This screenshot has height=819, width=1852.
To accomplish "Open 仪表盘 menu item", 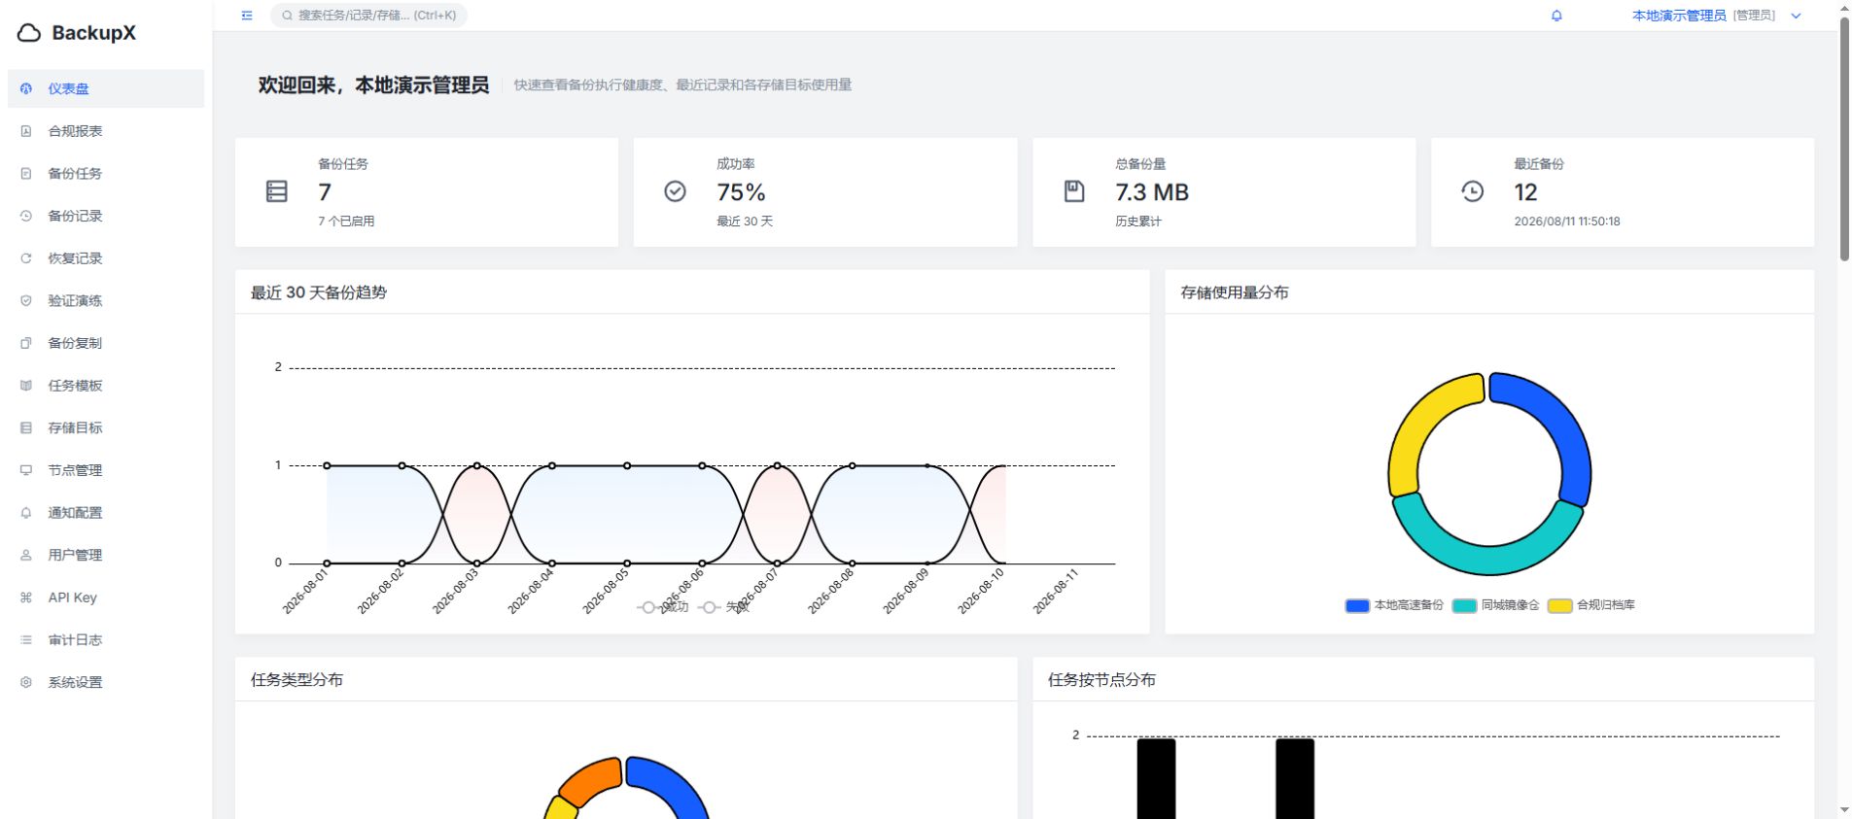I will click(106, 88).
